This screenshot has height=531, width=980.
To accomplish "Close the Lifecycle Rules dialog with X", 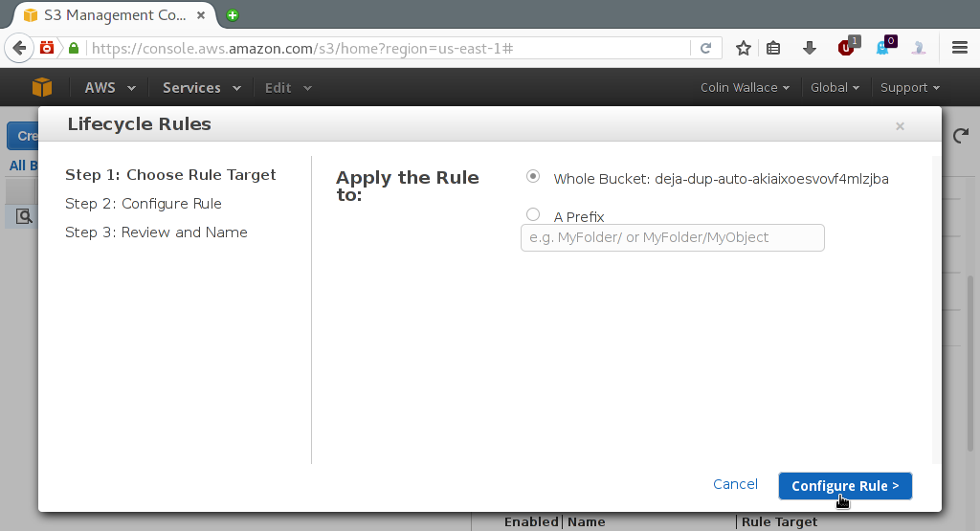I will point(900,126).
